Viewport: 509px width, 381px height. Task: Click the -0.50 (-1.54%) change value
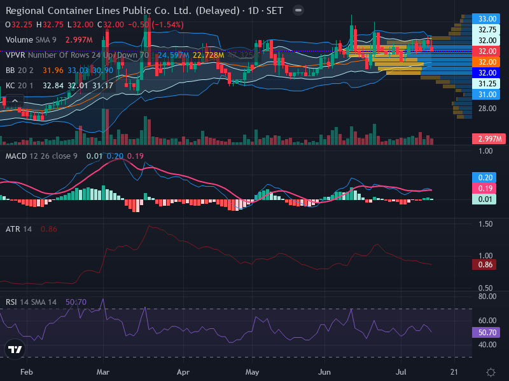[x=156, y=25]
